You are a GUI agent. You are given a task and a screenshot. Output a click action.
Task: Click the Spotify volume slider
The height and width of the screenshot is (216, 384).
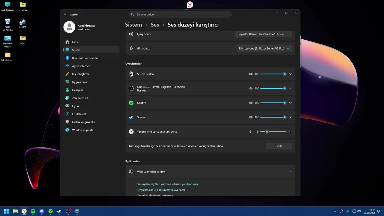point(273,103)
